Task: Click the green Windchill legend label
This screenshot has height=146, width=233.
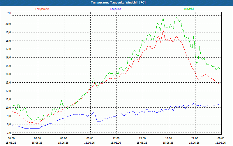Action: 189,9
